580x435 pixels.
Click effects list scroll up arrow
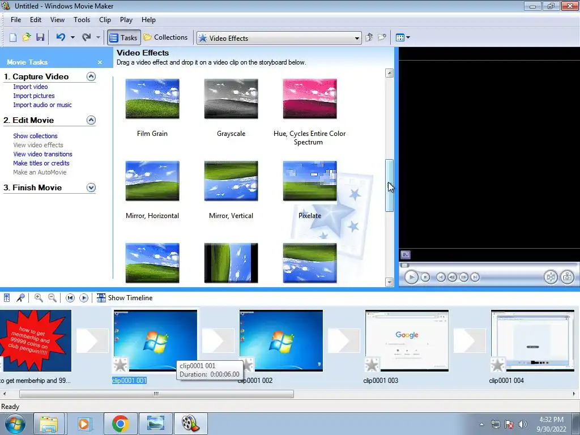[389, 73]
